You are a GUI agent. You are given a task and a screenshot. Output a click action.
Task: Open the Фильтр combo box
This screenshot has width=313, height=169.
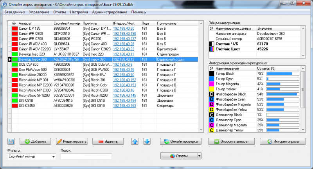(x=32, y=156)
